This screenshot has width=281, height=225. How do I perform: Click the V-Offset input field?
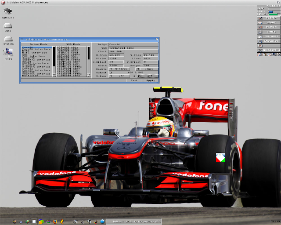pyautogui.click(x=150, y=62)
